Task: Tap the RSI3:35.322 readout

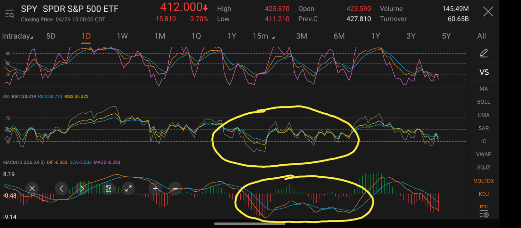Action: coord(77,96)
